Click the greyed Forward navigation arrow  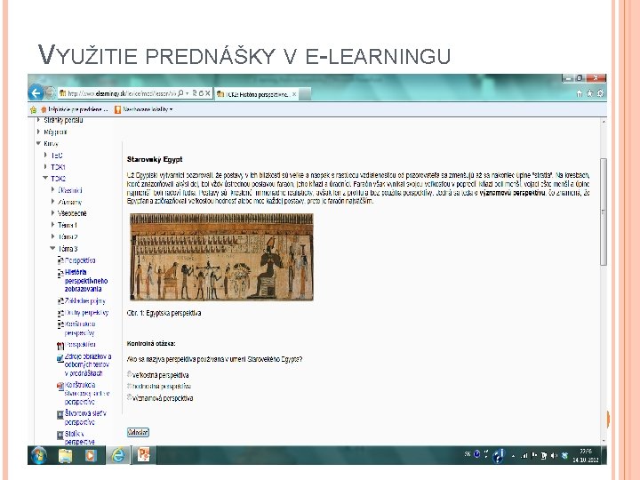(x=50, y=93)
